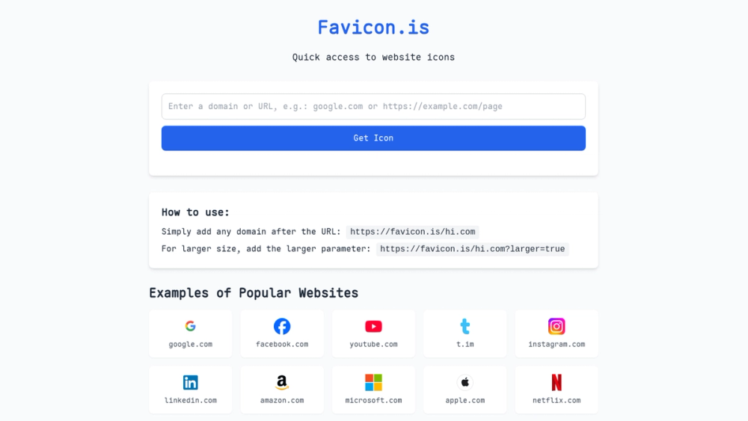Viewport: 748px width, 421px height.
Task: Click the instagram.com text label
Action: coord(557,344)
